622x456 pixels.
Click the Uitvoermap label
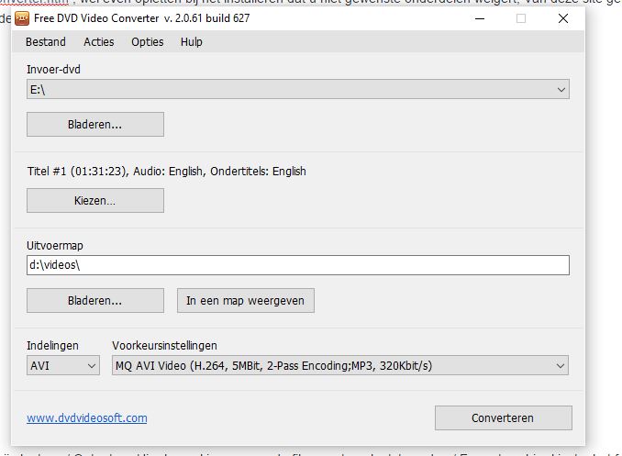coord(55,246)
